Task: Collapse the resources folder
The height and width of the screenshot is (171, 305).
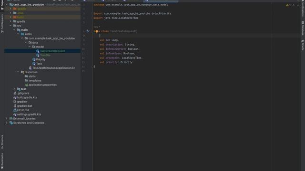Action: coord(18,72)
